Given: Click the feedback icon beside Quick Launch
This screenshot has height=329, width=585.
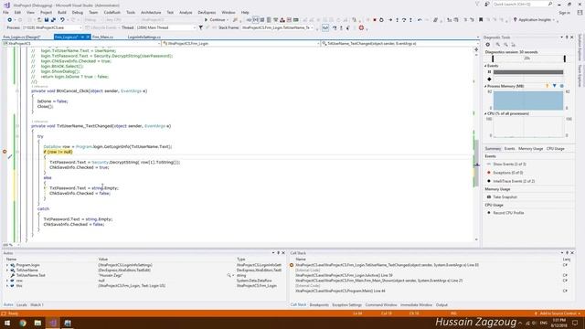Looking at the screenshot, I should click(486, 4).
